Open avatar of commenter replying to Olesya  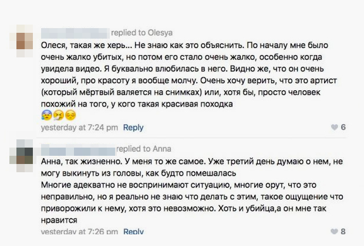point(21,41)
